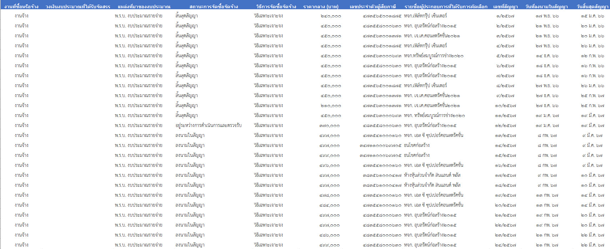
Task: Click the วิธีการจัดซื้อจัดจ้าง column header
Action: [x=276, y=6]
